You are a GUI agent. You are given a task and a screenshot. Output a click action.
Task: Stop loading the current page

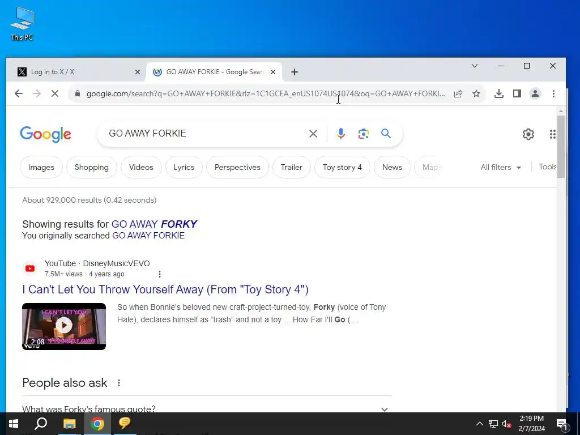tap(55, 93)
